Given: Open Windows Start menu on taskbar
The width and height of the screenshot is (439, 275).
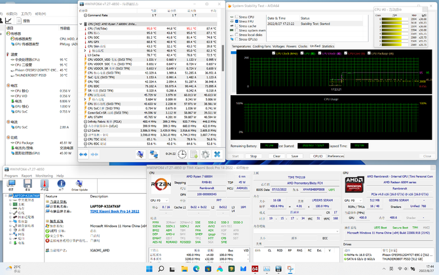Looking at the screenshot, I should (149, 269).
